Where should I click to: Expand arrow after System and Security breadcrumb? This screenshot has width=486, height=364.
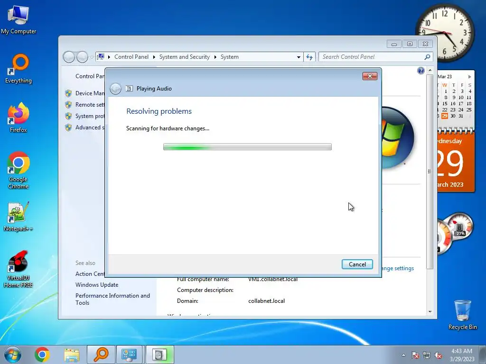[215, 57]
